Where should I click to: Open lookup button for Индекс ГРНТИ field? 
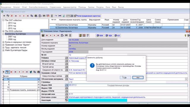(66, 91)
